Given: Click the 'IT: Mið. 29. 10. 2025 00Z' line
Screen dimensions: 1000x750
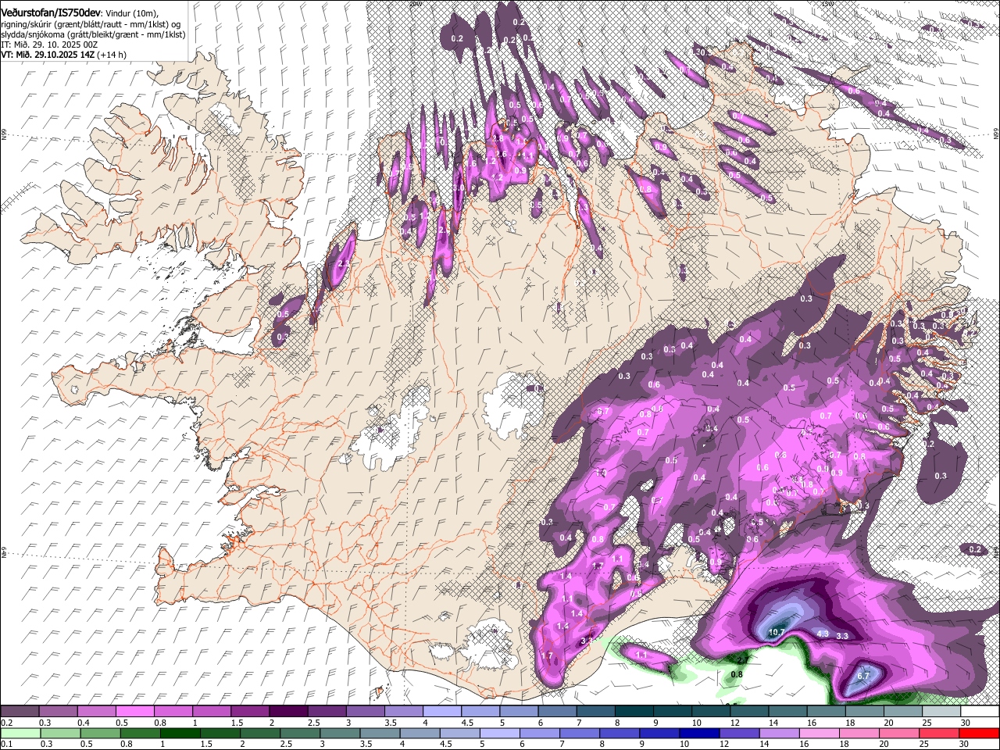Looking at the screenshot, I should tap(48, 45).
